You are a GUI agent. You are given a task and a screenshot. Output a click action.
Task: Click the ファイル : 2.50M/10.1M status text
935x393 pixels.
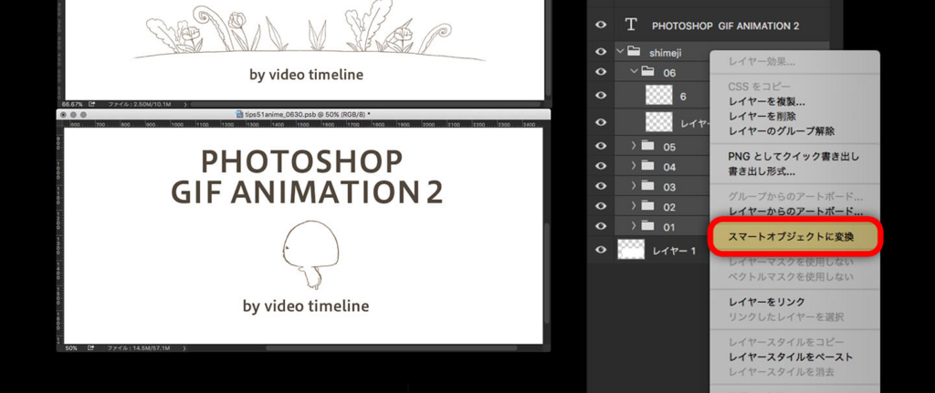click(x=140, y=104)
